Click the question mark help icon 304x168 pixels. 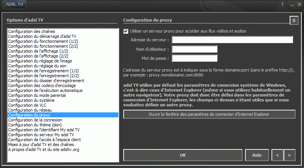pos(282,5)
